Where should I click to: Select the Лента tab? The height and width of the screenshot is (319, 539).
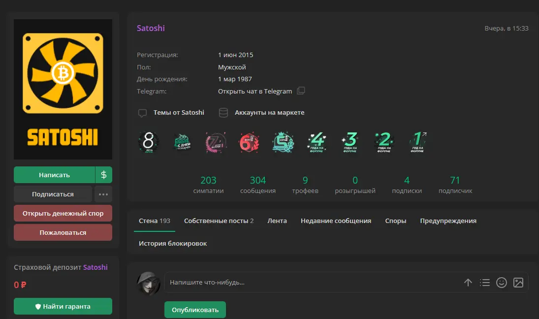277,221
